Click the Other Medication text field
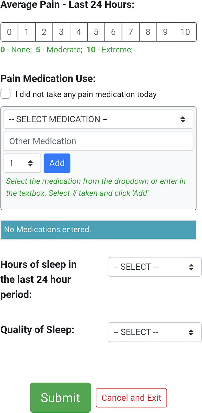 coord(98,141)
